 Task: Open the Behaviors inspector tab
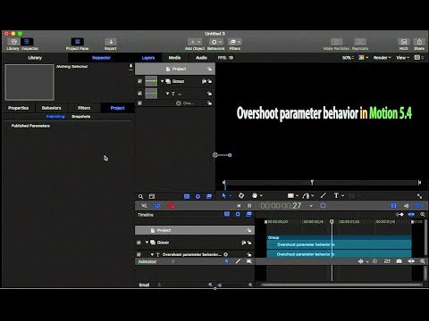click(x=51, y=108)
